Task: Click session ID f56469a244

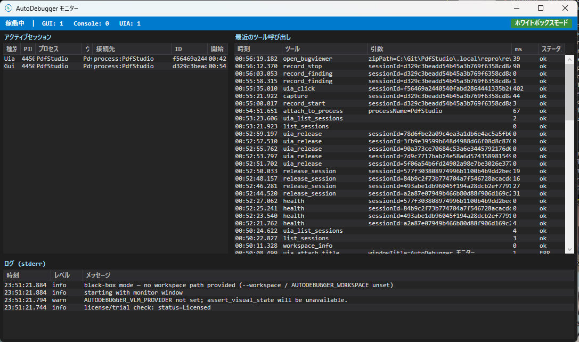Action: (x=190, y=59)
